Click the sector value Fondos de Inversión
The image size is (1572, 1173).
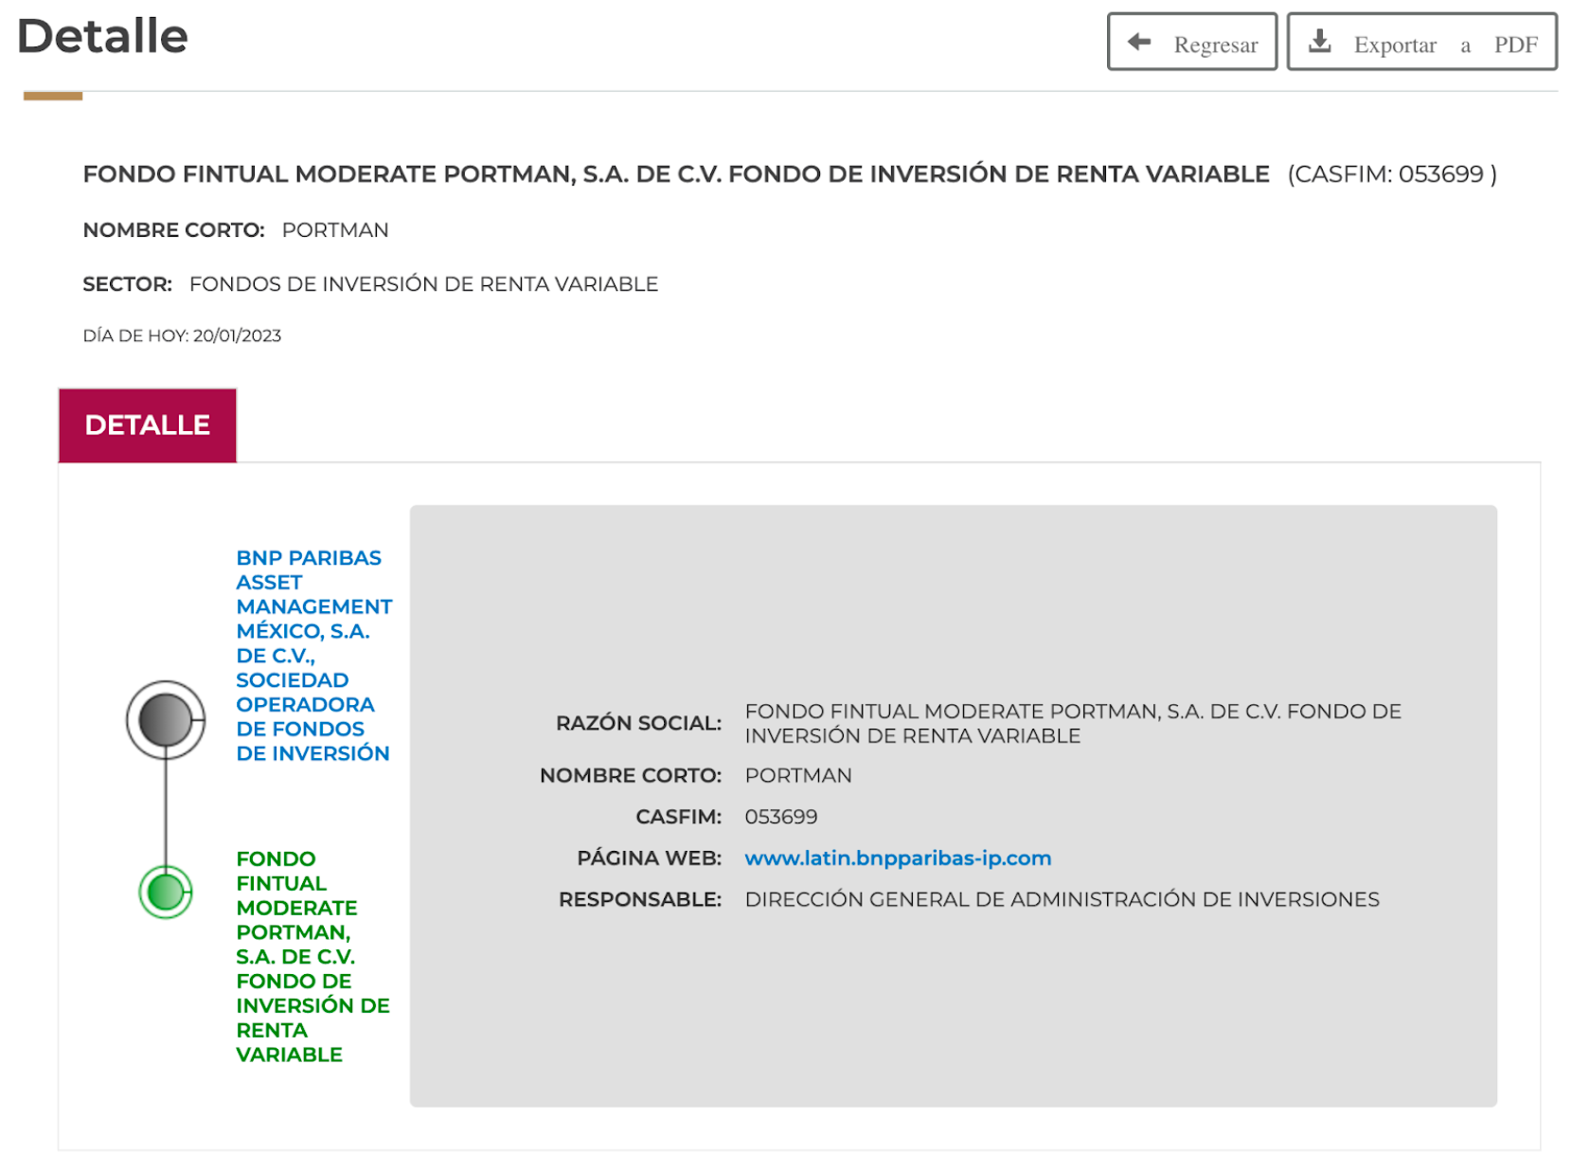tap(423, 284)
